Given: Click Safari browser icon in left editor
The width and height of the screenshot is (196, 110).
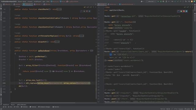Looking at the screenshot, I should (89, 11).
